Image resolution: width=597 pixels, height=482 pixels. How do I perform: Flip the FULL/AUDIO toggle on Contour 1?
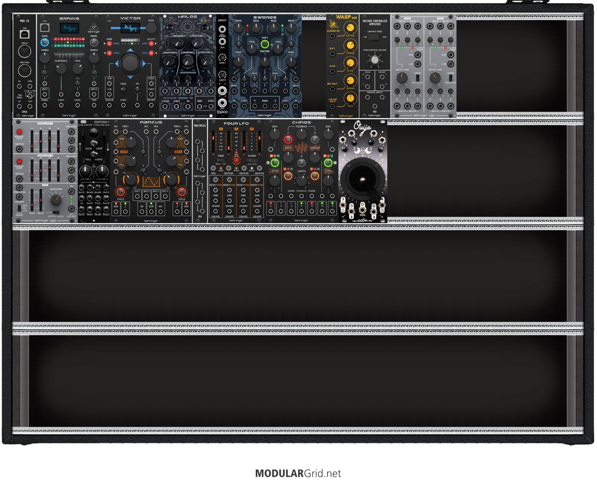94,155
